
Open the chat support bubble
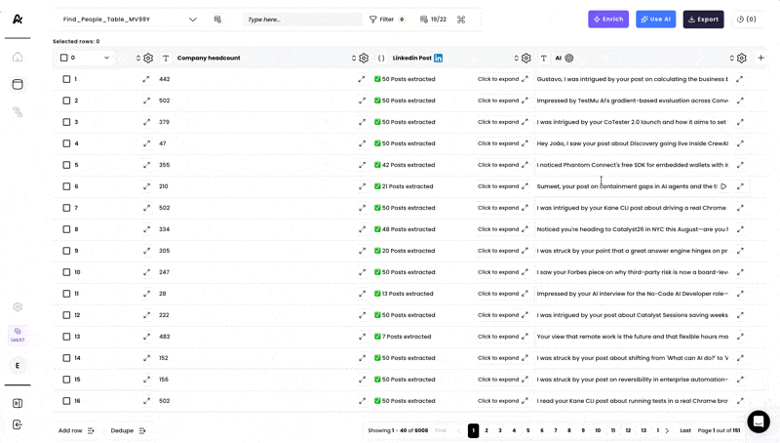(759, 423)
